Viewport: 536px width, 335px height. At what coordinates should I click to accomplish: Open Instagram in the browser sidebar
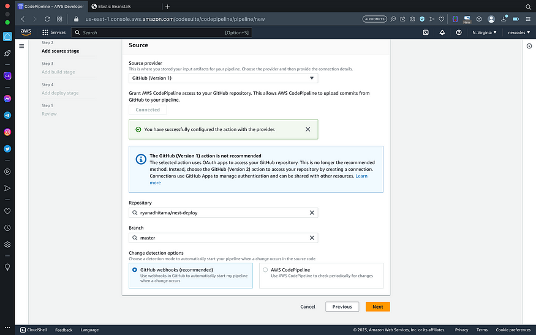tap(7, 132)
